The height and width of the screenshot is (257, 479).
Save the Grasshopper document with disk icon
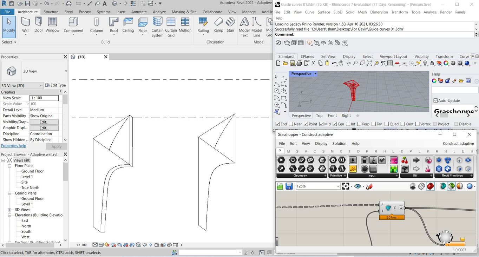pyautogui.click(x=289, y=186)
